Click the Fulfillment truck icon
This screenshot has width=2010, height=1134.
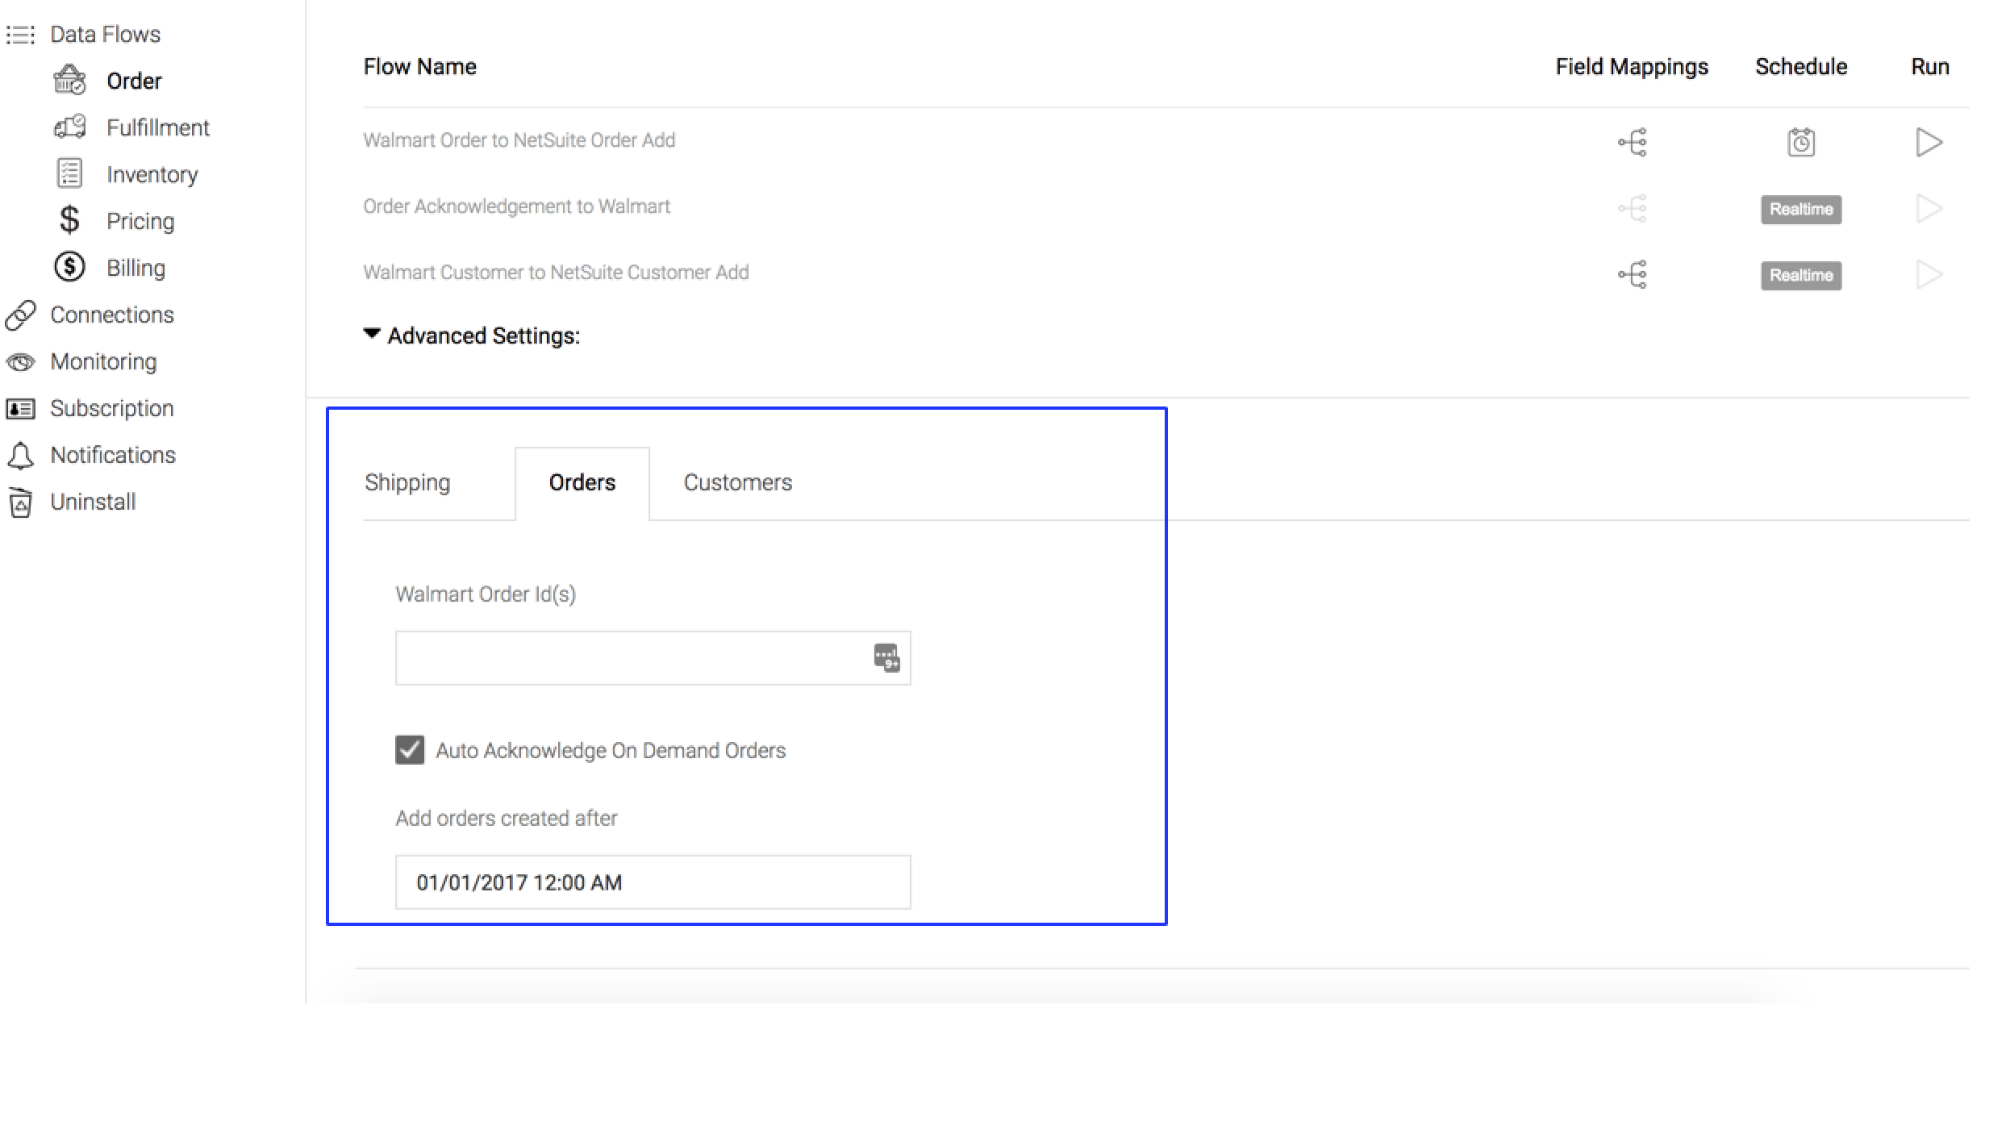coord(70,127)
